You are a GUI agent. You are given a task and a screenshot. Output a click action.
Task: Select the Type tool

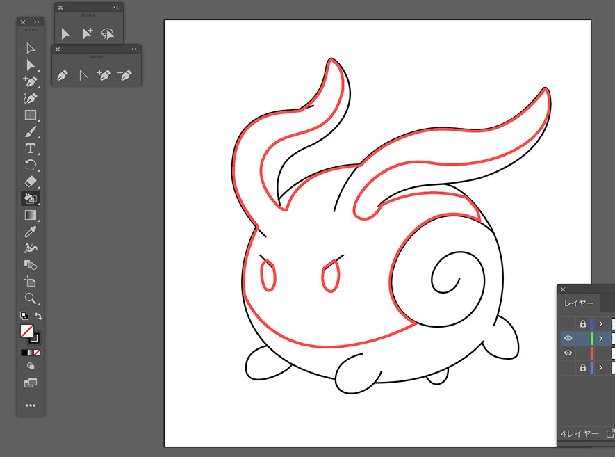[31, 148]
